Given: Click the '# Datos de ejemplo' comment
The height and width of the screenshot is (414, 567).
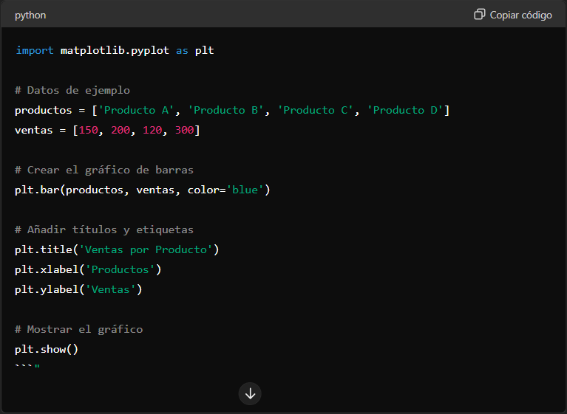Looking at the screenshot, I should click(72, 90).
